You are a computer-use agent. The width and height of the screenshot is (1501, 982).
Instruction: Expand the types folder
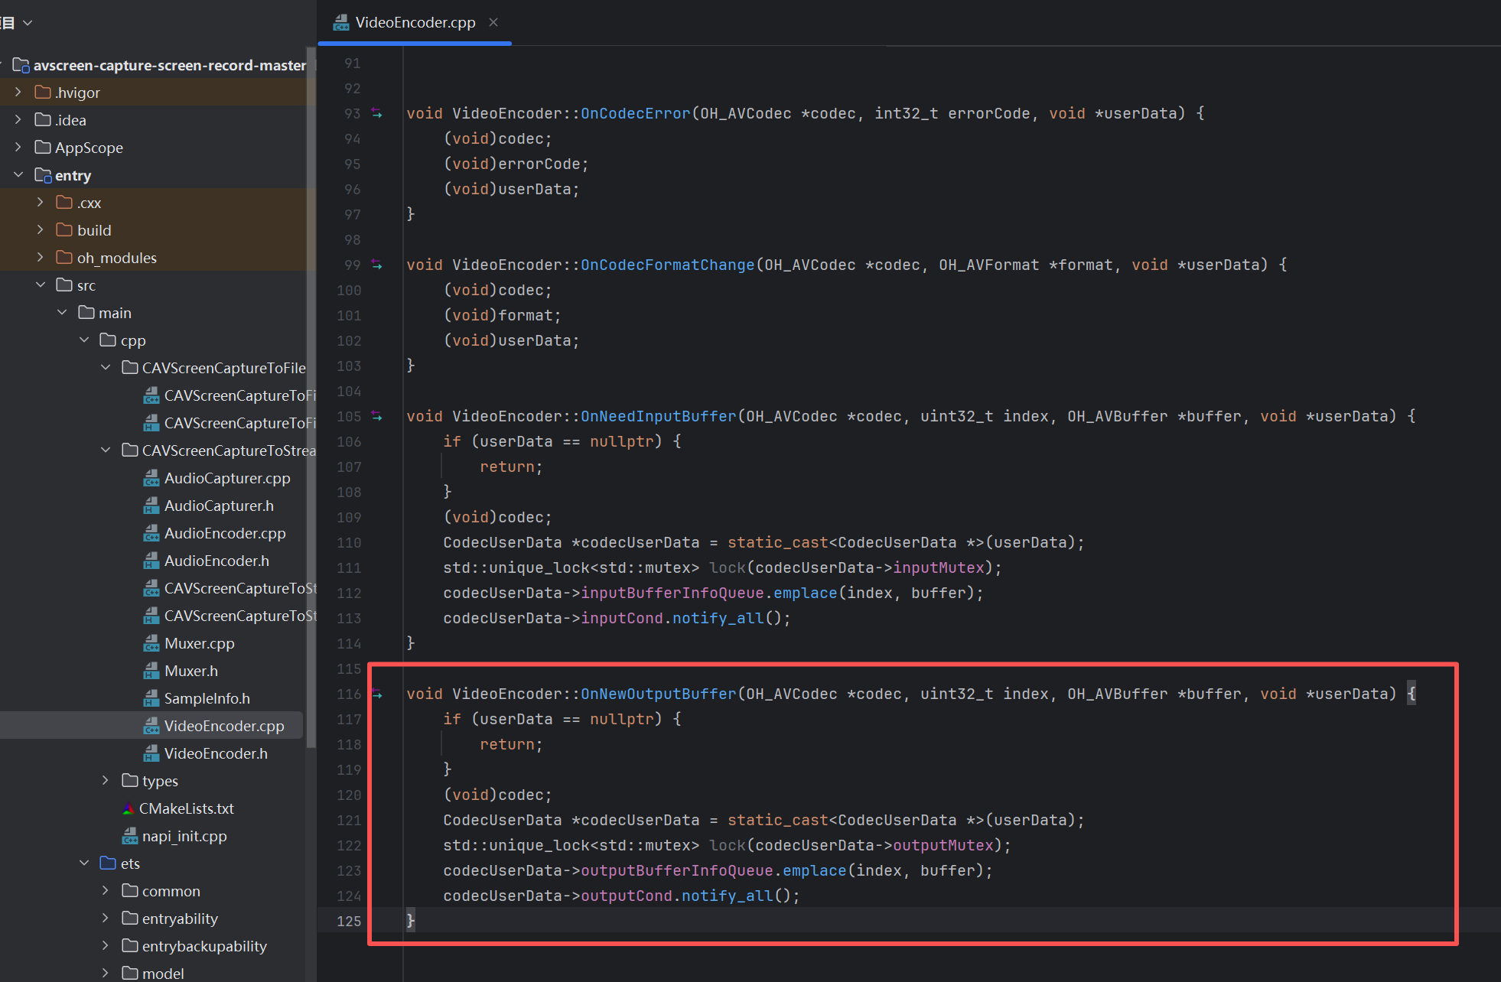[106, 781]
